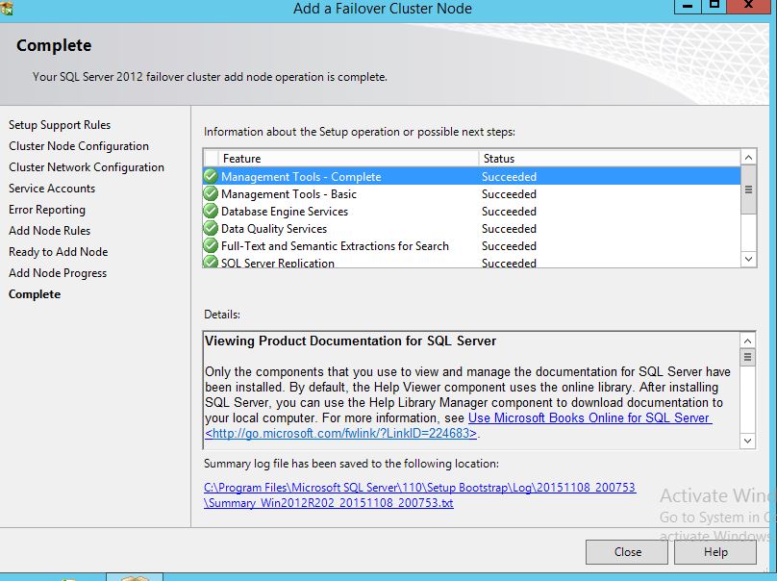Click the bold Complete step in sidebar
This screenshot has width=777, height=581.
35,294
